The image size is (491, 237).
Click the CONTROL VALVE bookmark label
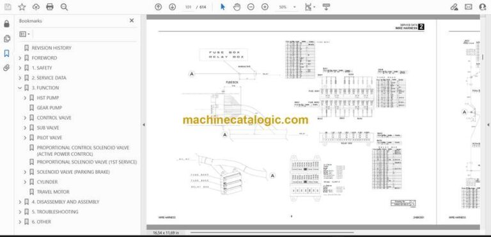pyautogui.click(x=54, y=118)
